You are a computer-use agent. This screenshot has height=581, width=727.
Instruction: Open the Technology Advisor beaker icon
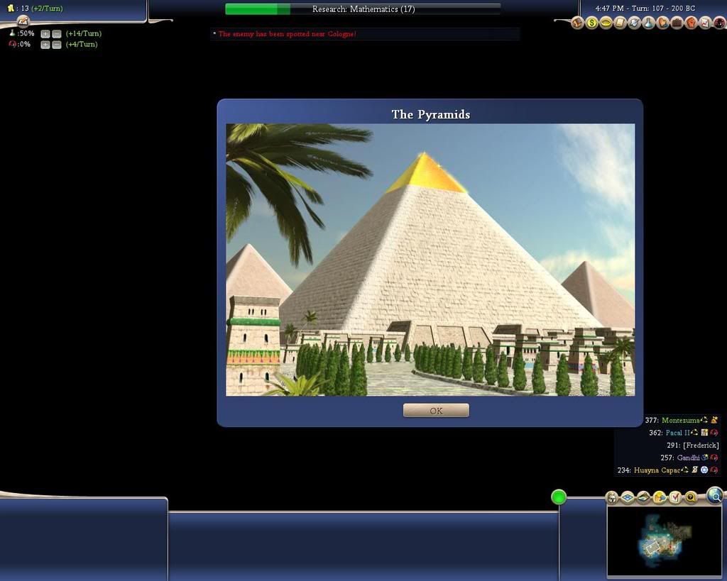coord(649,23)
